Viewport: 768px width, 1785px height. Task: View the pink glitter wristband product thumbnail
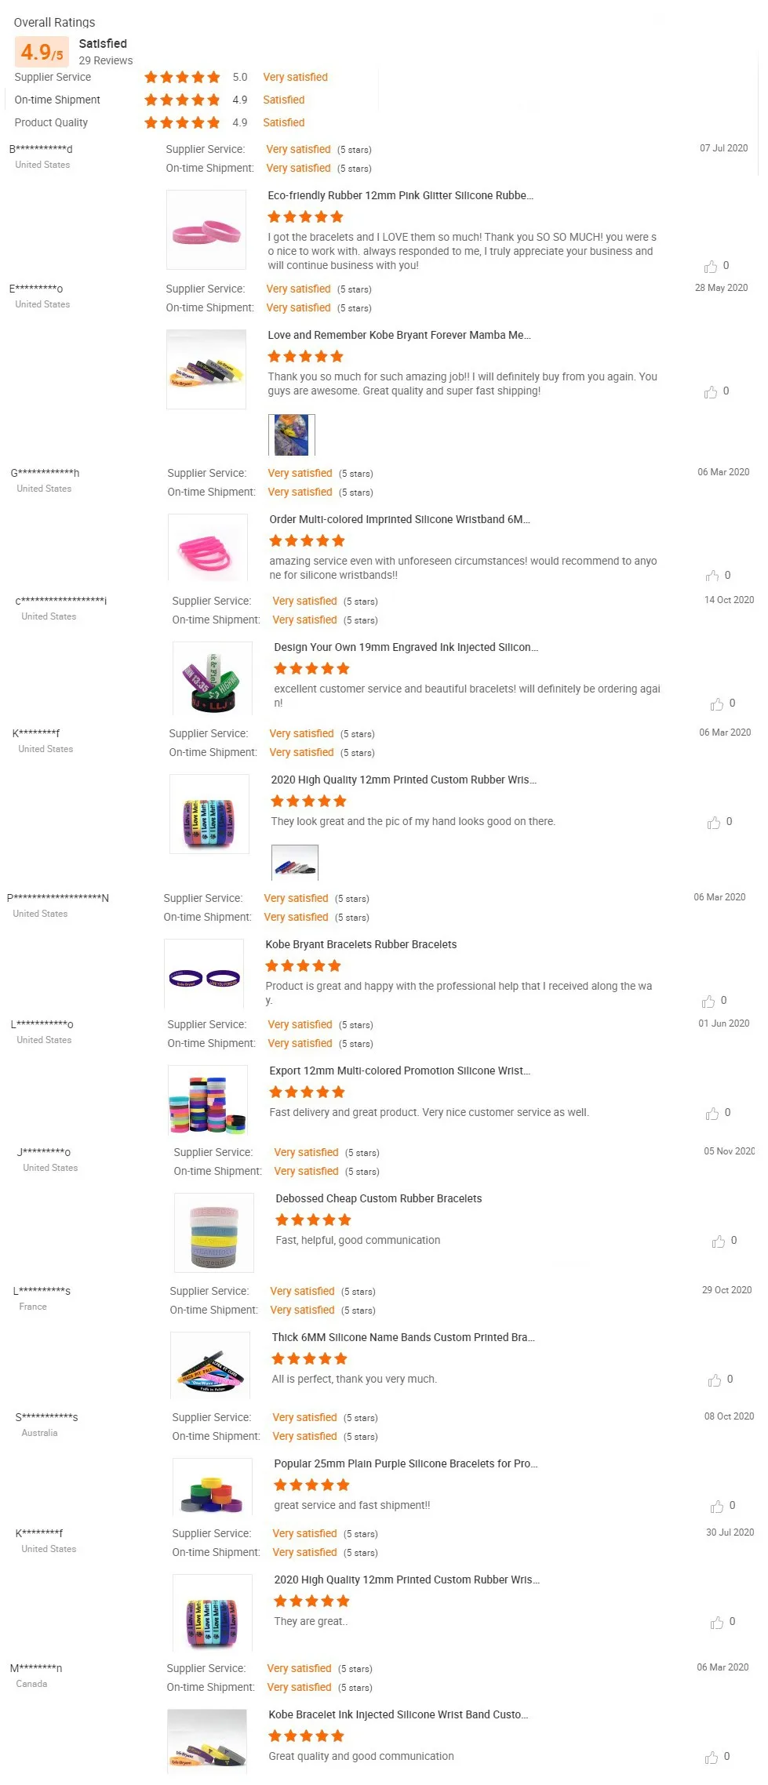click(206, 230)
